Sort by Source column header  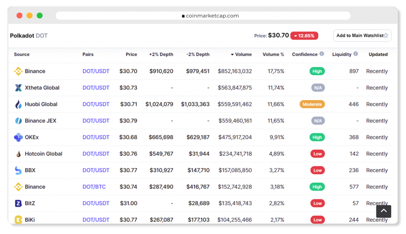coord(22,54)
